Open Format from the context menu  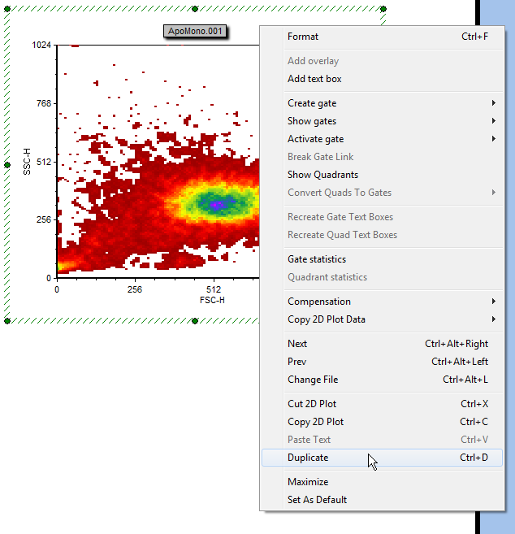click(x=382, y=37)
